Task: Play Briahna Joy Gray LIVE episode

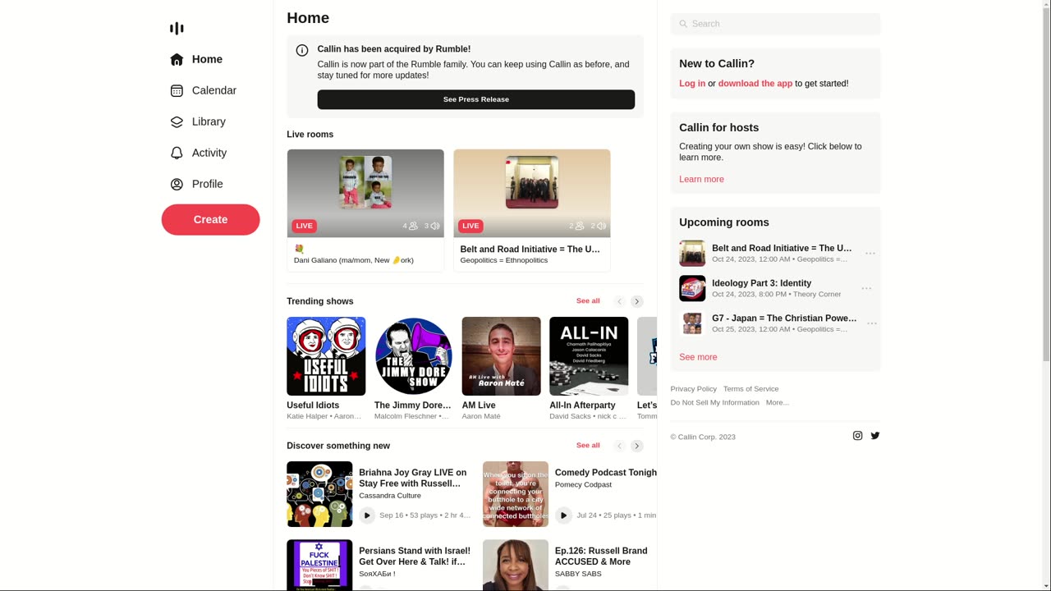Action: [367, 515]
